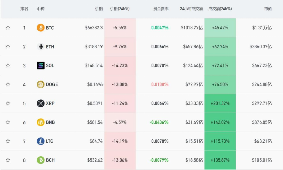Select DOGE price $0.1696
Image resolution: width=283 pixels, height=170 pixels.
pyautogui.click(x=95, y=84)
